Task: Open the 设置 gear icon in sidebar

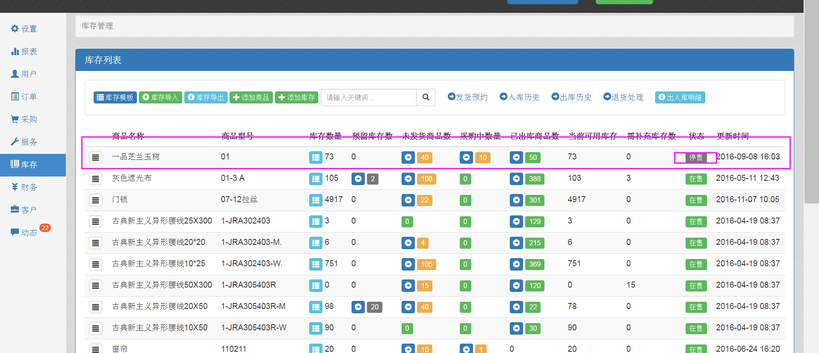Action: click(x=15, y=29)
